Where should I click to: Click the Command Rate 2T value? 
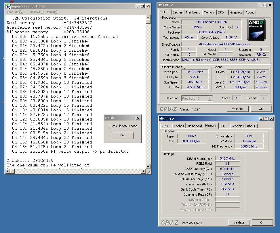tap(227, 194)
